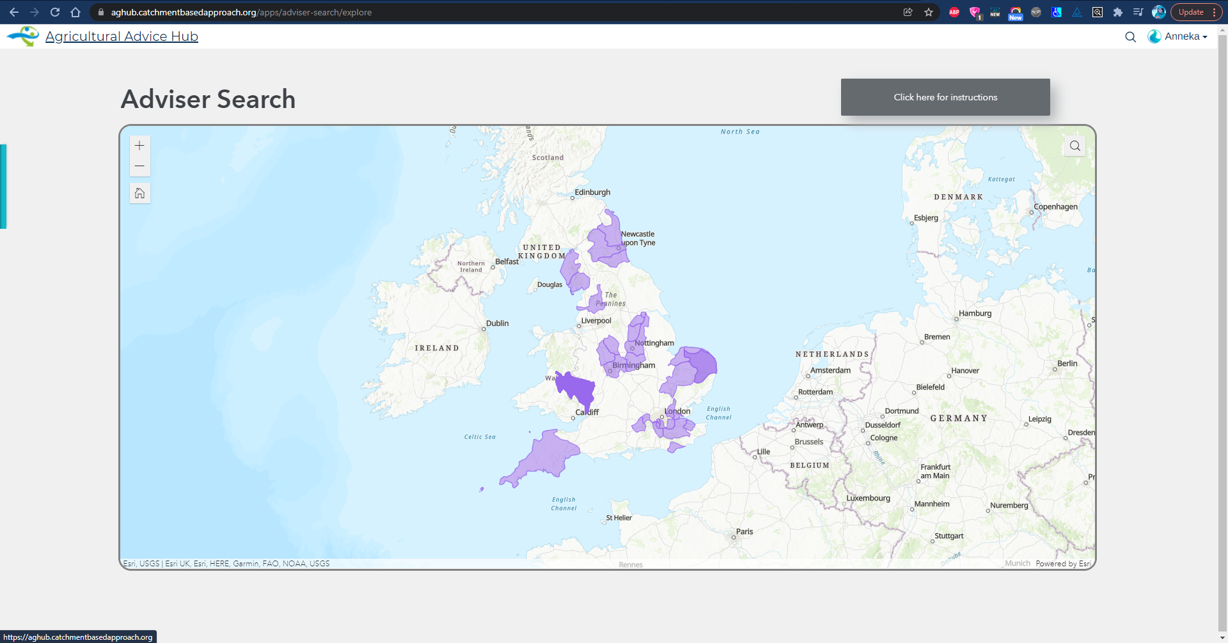Open Chrome's three-dot menu
The height and width of the screenshot is (643, 1228).
[x=1214, y=12]
